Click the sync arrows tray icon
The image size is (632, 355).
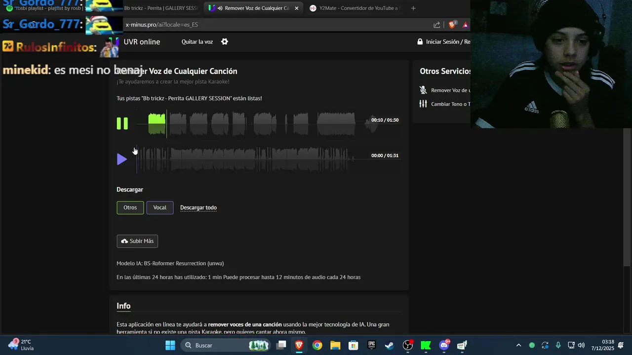(545, 345)
